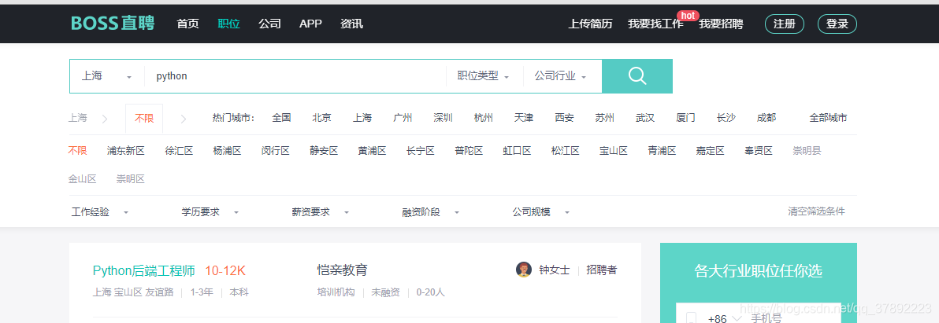Open the 职位 navigation tab

(x=228, y=24)
